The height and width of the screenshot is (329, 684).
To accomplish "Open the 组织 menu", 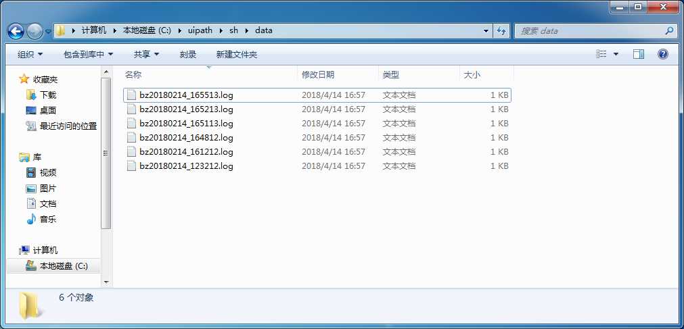I will pos(30,55).
